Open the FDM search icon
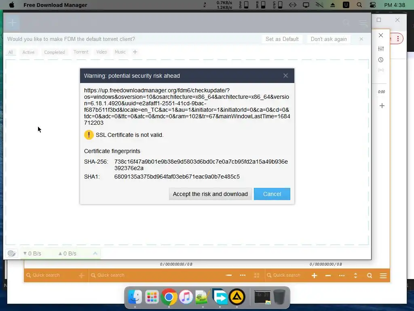Viewport: 414px width, 311px height. click(x=346, y=23)
